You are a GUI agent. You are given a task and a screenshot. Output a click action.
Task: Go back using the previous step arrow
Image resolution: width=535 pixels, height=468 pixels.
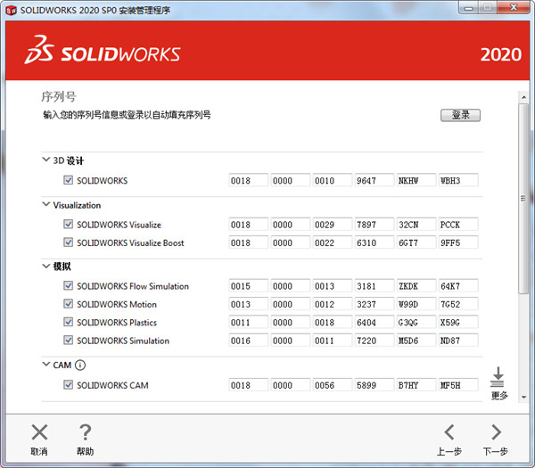click(449, 433)
